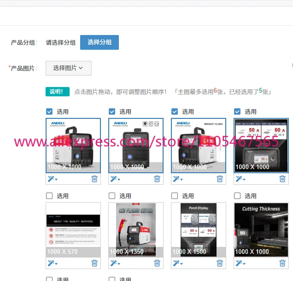293x281 pixels.
Task: Delete the ANDELI front-view image with icons
Action: tap(157, 179)
